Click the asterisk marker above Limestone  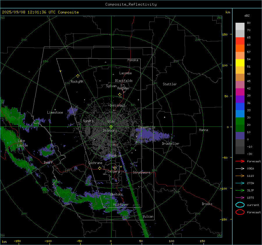click(55, 110)
